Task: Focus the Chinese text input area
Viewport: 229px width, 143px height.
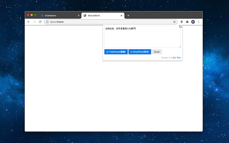Action: click(x=142, y=37)
